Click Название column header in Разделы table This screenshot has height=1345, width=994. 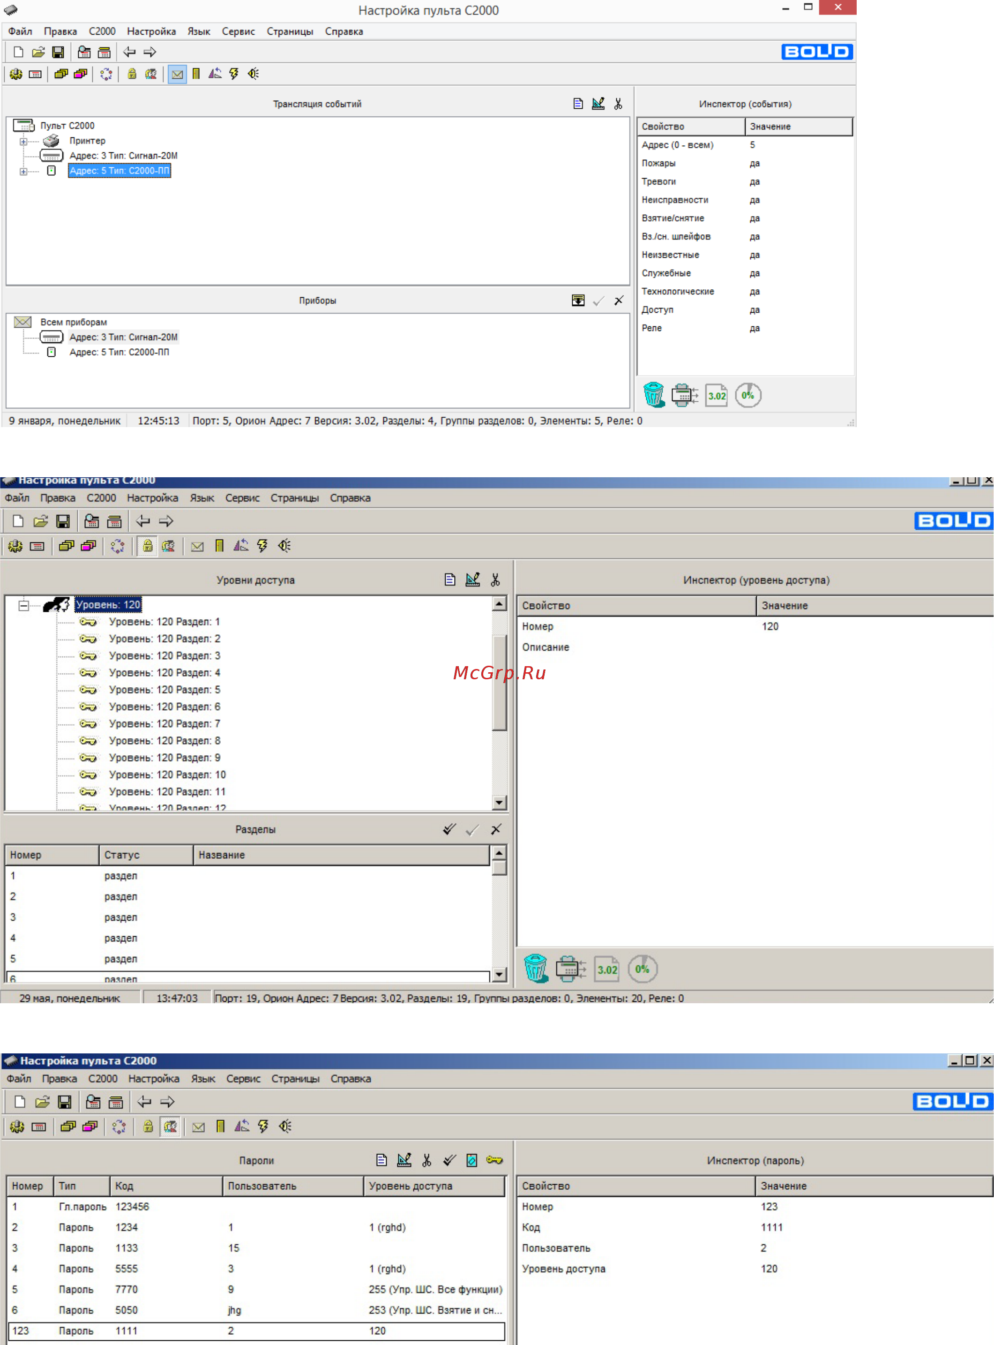tap(341, 855)
